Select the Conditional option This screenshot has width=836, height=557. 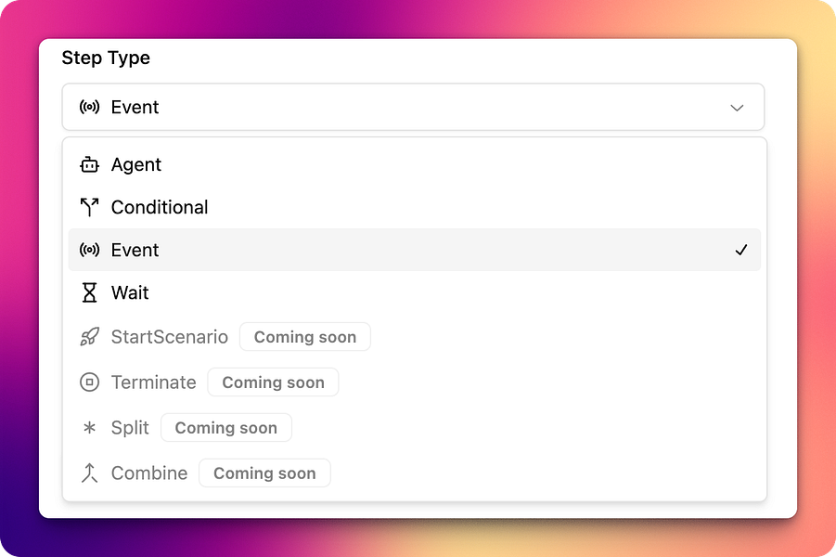click(x=414, y=208)
